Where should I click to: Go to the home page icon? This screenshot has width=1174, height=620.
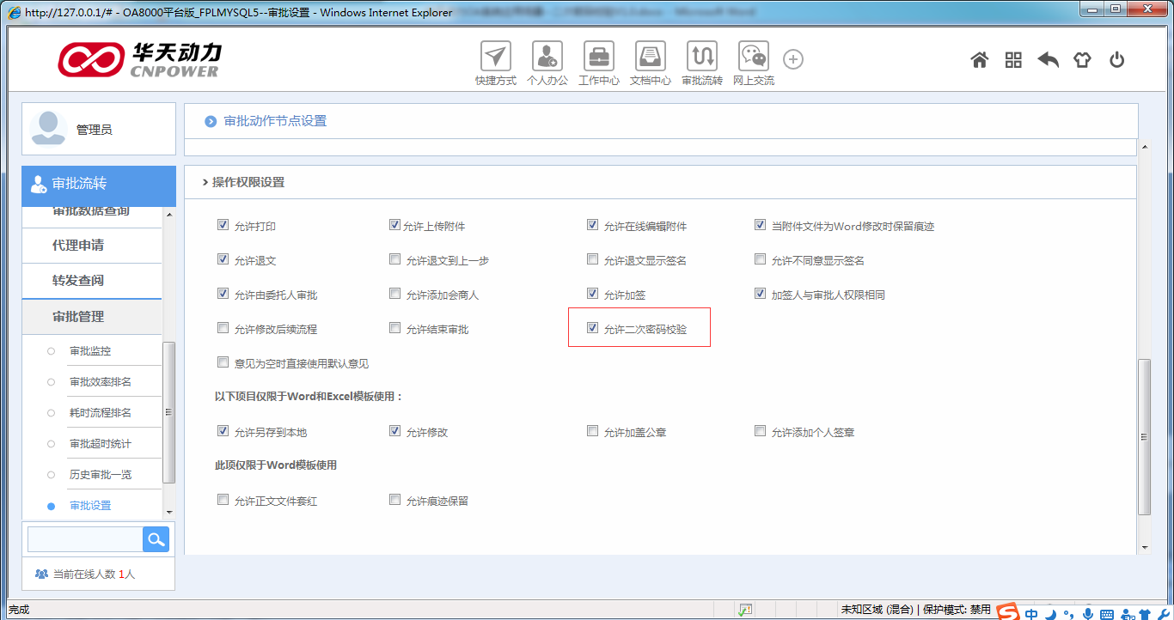tap(979, 60)
